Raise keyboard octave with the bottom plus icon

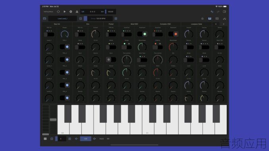pyautogui.click(x=70, y=139)
